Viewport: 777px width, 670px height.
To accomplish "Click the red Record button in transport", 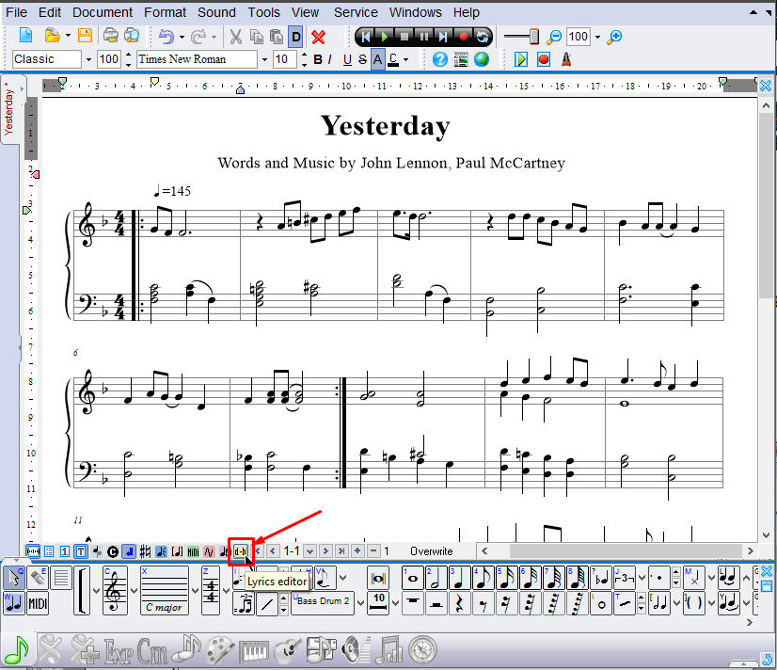I will (463, 37).
